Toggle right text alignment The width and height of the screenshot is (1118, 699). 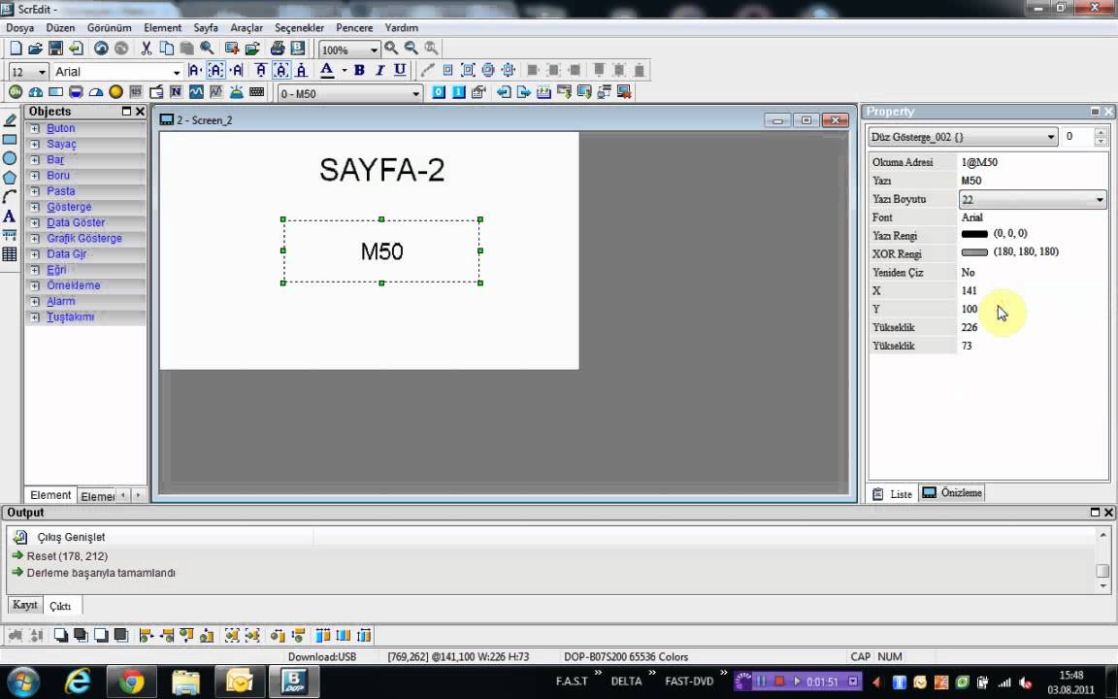tap(237, 70)
